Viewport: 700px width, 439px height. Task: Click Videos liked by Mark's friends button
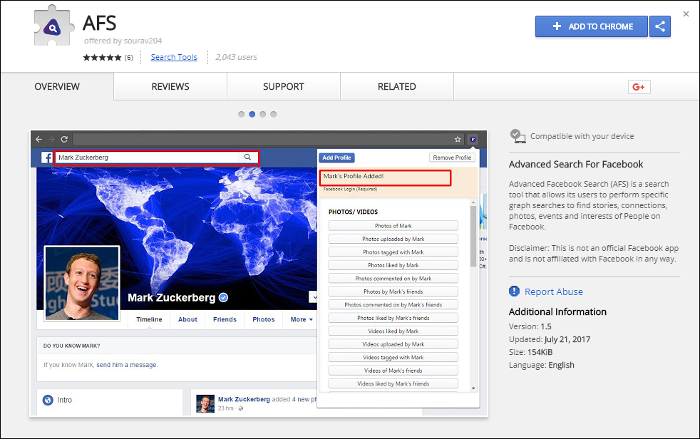coord(393,383)
